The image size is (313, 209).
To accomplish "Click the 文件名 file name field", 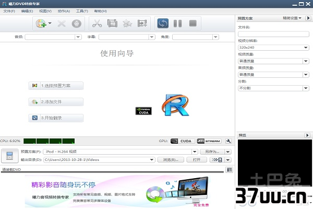I will click(x=273, y=34).
